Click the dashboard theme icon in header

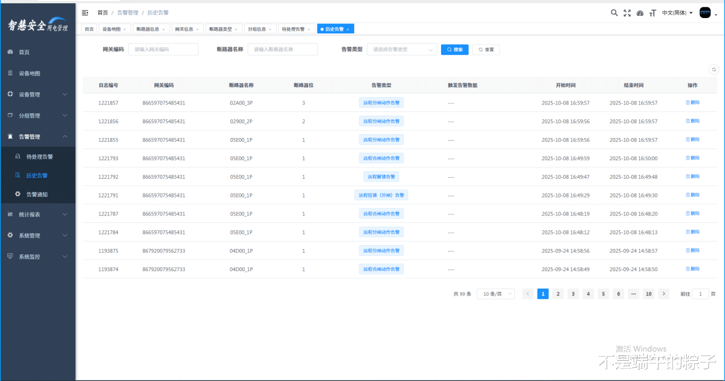640,13
